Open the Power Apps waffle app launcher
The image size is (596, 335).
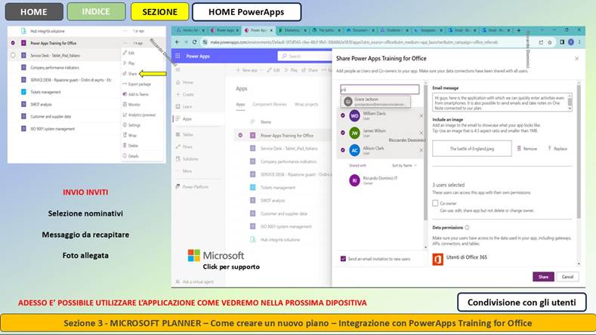pyautogui.click(x=178, y=57)
